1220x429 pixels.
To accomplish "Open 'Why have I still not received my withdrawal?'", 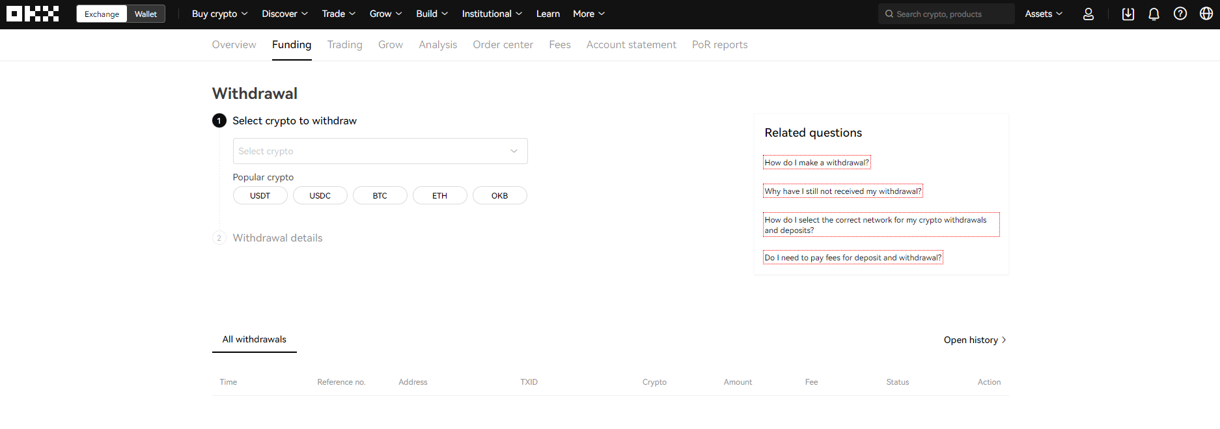I will pyautogui.click(x=843, y=191).
